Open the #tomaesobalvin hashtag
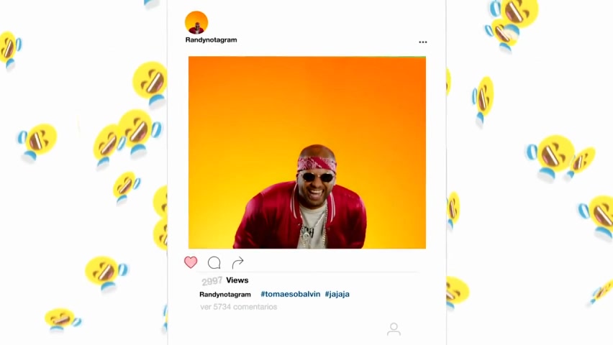 pos(291,294)
